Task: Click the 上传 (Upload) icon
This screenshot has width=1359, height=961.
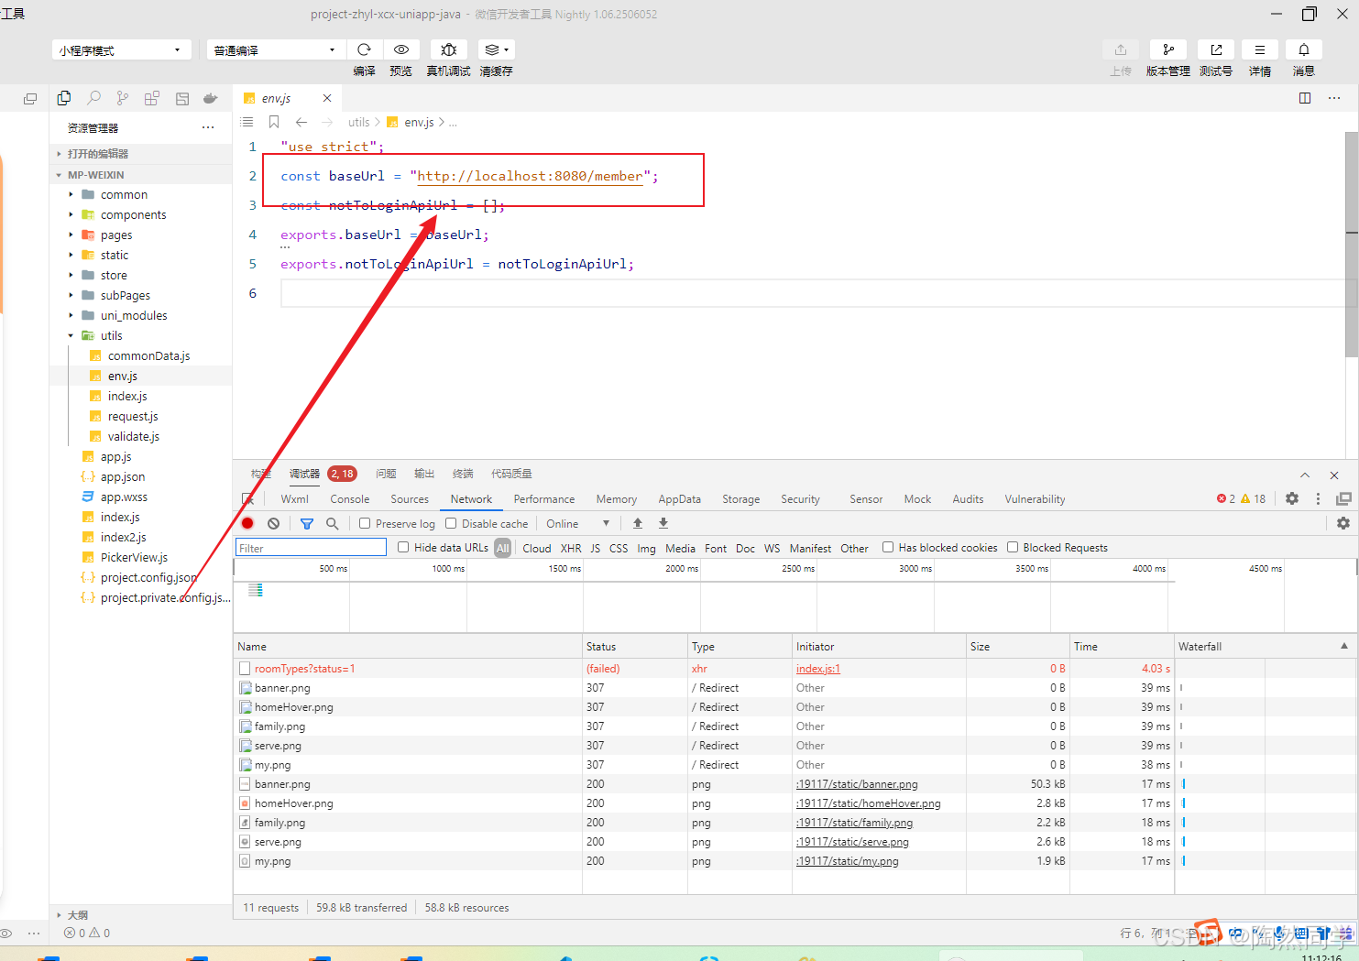Action: (x=1121, y=49)
